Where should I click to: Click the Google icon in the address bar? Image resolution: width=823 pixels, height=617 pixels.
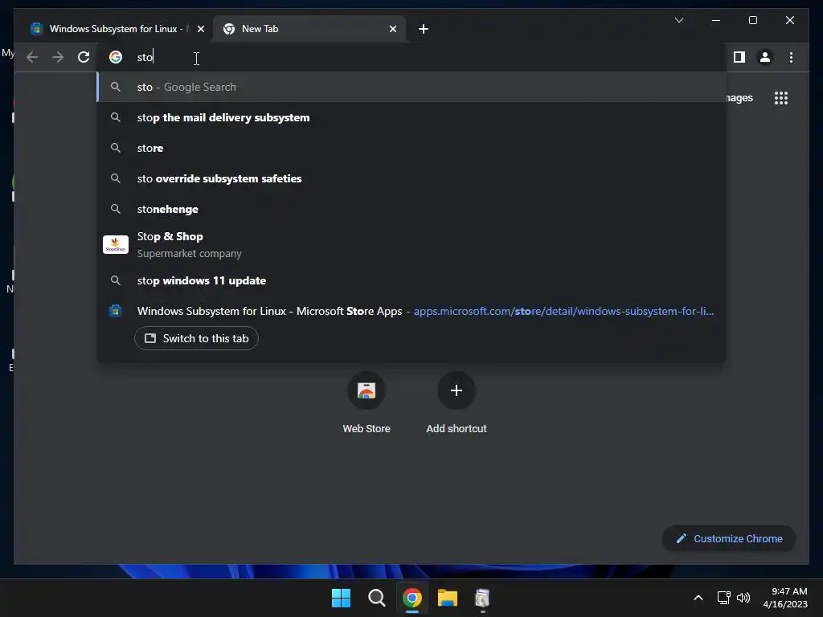pyautogui.click(x=116, y=57)
